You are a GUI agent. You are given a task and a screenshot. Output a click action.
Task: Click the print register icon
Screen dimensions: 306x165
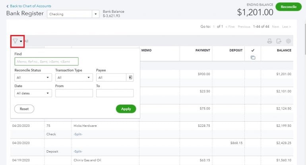pyautogui.click(x=269, y=41)
